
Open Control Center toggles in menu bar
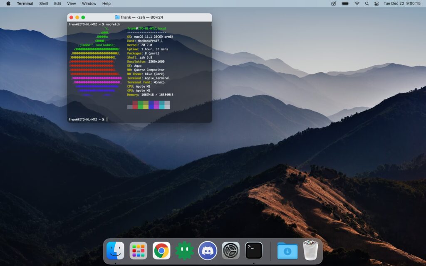pos(376,3)
